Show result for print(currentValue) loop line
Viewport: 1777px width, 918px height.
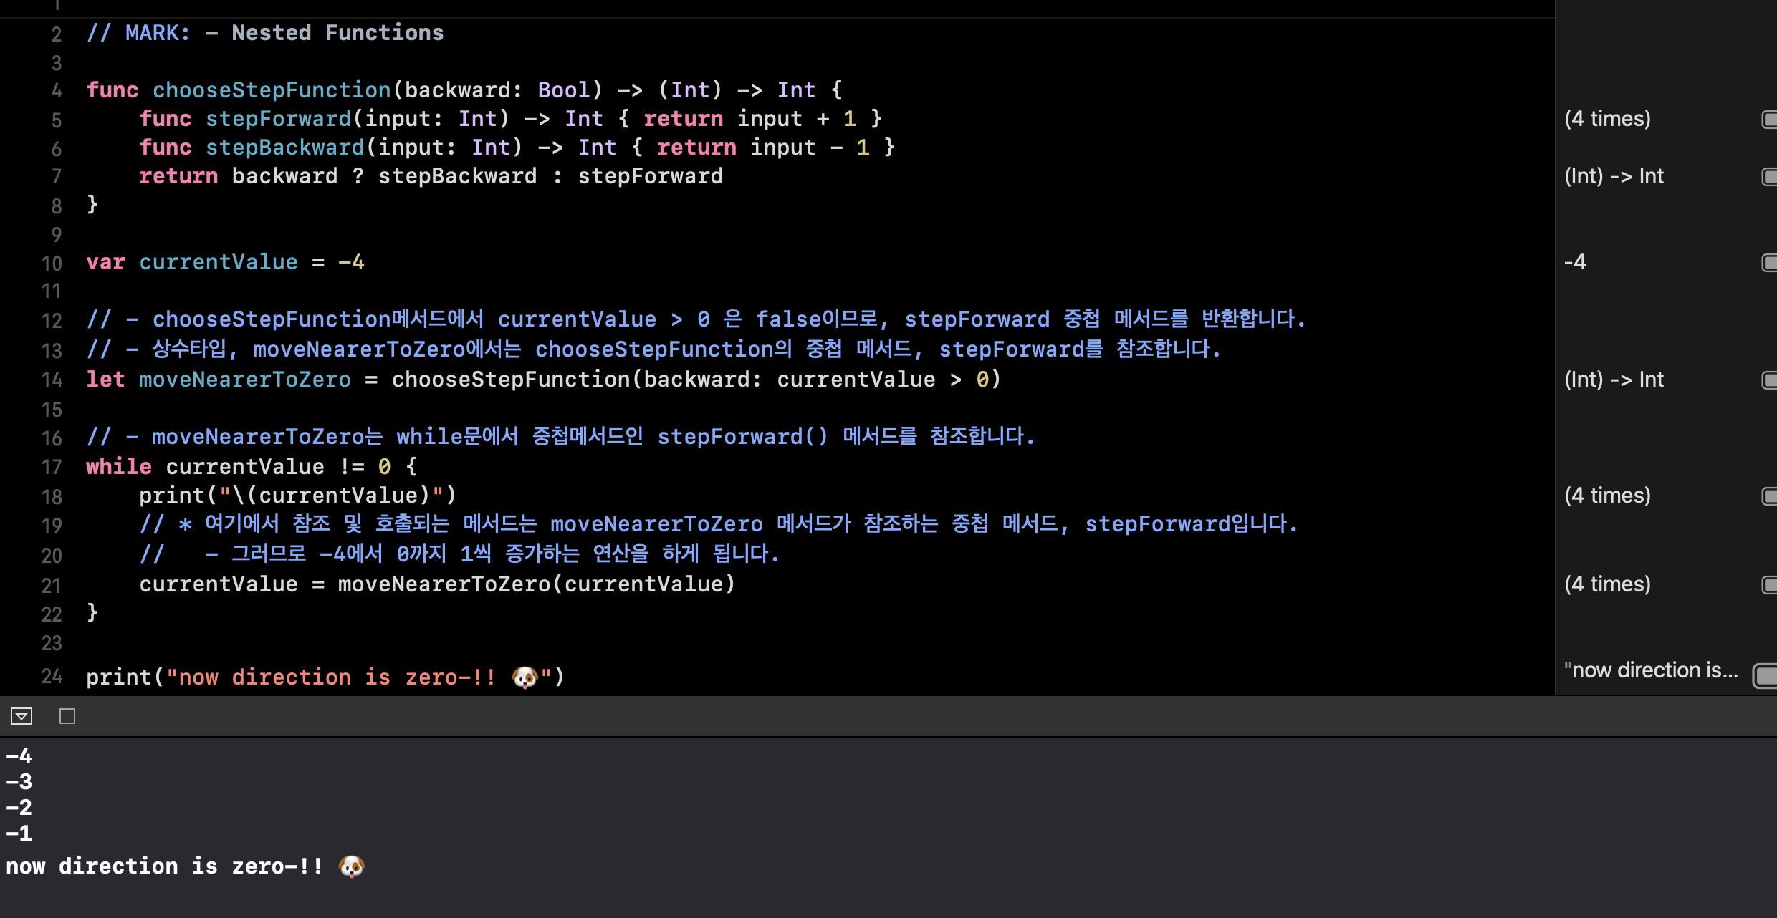click(x=1768, y=496)
